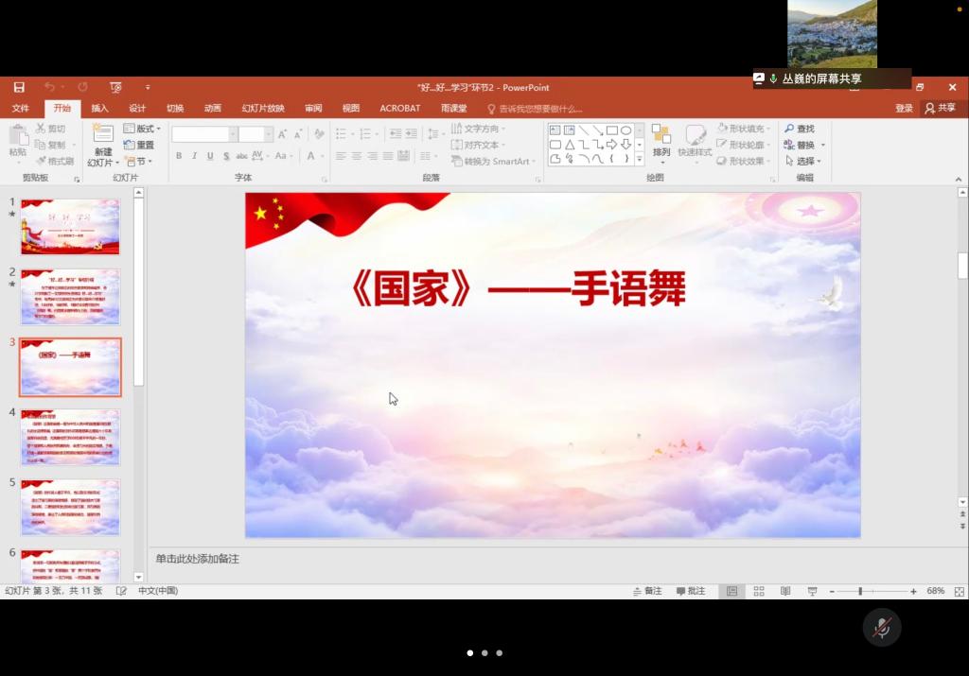Viewport: 969px width, 676px height.
Task: Open the Find (查找) tool
Action: [x=800, y=129]
